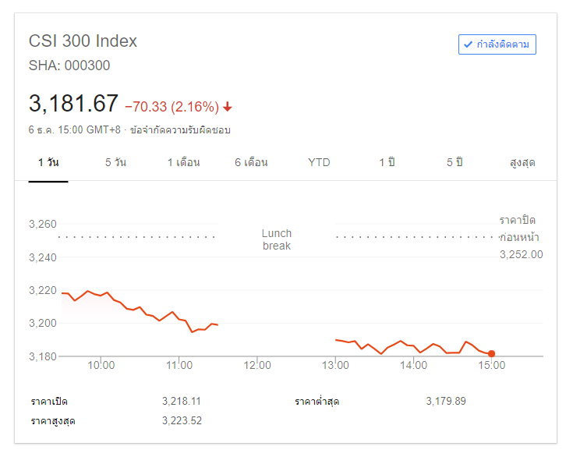The width and height of the screenshot is (573, 457).
Task: Click the checkmark icon in the follow button
Action: (x=468, y=44)
